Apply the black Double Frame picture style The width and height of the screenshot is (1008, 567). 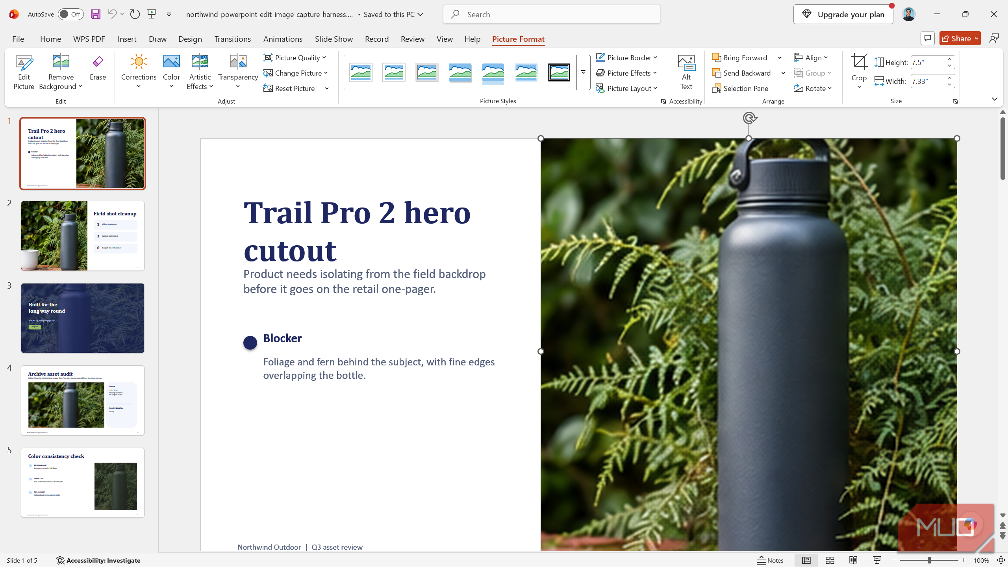(x=559, y=72)
